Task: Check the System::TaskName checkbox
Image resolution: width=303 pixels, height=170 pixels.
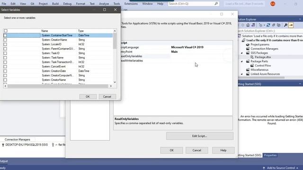Action: tap(5, 58)
